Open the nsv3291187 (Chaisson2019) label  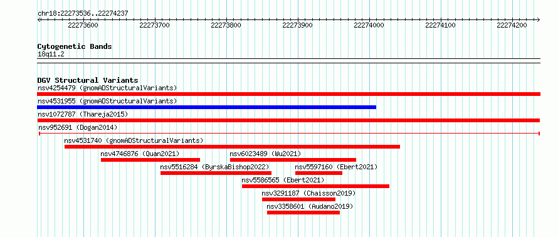pyautogui.click(x=309, y=193)
